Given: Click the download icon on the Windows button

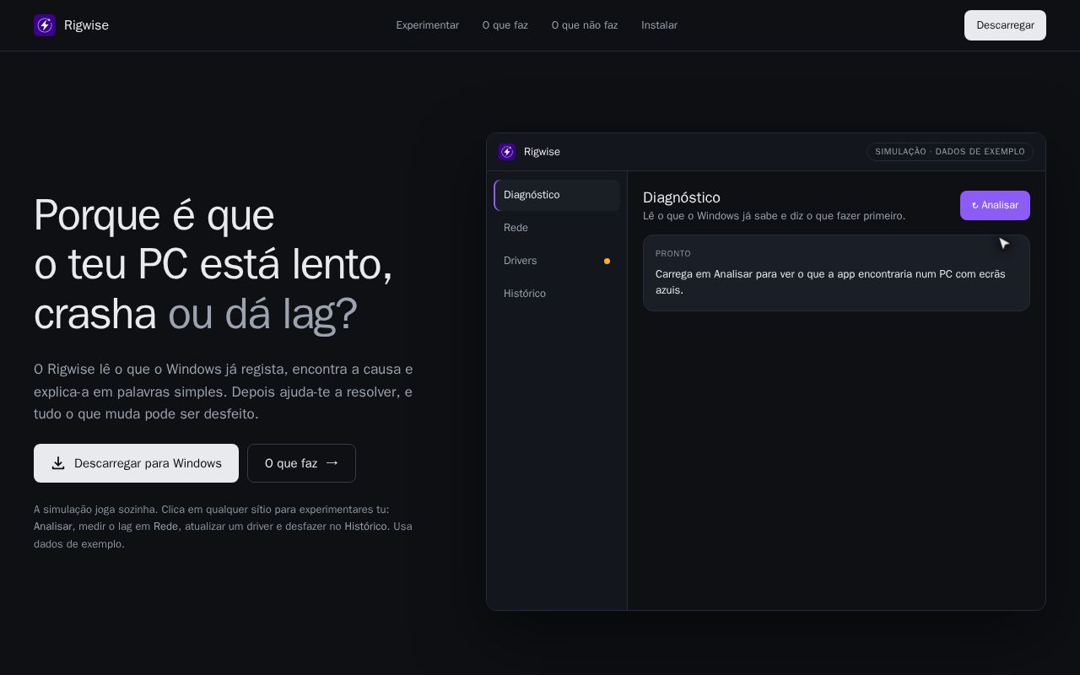Looking at the screenshot, I should pos(58,463).
